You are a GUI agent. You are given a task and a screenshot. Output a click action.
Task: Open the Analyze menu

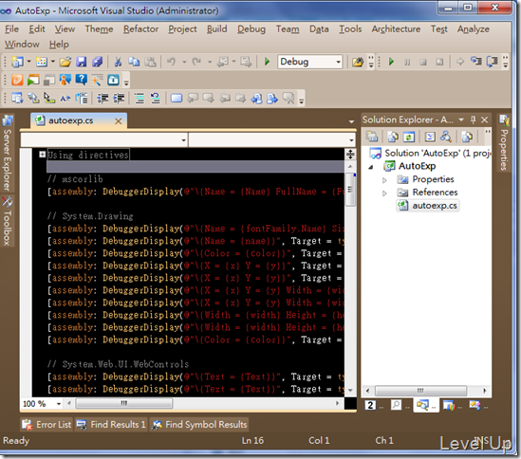pyautogui.click(x=474, y=29)
